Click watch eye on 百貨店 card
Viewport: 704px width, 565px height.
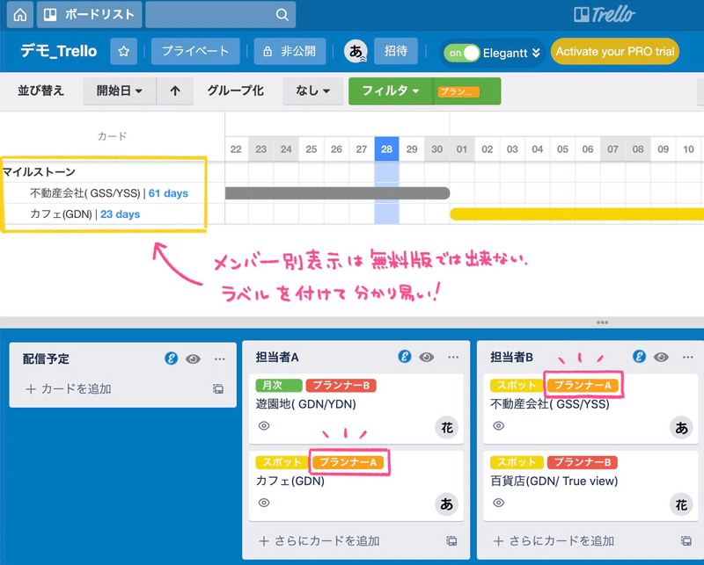[x=498, y=503]
